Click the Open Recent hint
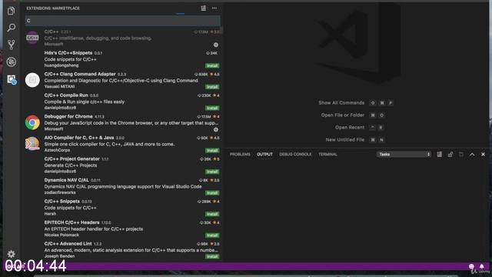The width and height of the screenshot is (492, 277). click(x=350, y=127)
